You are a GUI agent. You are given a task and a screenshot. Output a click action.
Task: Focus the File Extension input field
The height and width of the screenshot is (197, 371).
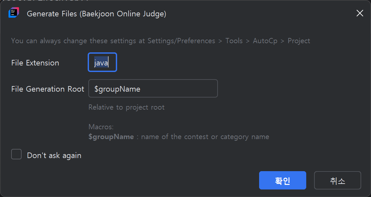click(x=102, y=62)
